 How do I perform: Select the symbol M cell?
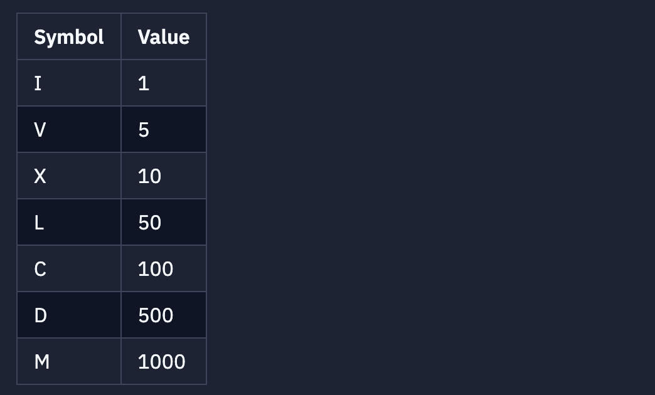tap(69, 361)
